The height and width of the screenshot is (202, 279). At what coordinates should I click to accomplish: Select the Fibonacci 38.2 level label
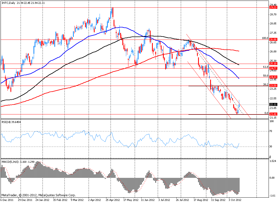click(x=265, y=85)
